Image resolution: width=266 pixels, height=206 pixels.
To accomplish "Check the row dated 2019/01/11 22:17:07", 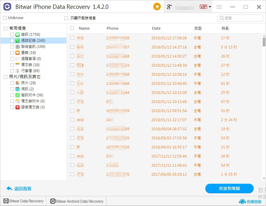I will [x=72, y=120].
